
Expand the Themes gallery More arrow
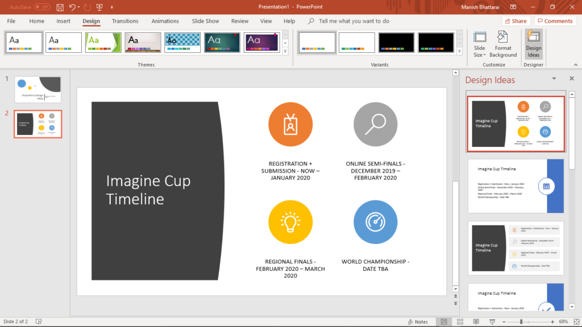(x=285, y=51)
